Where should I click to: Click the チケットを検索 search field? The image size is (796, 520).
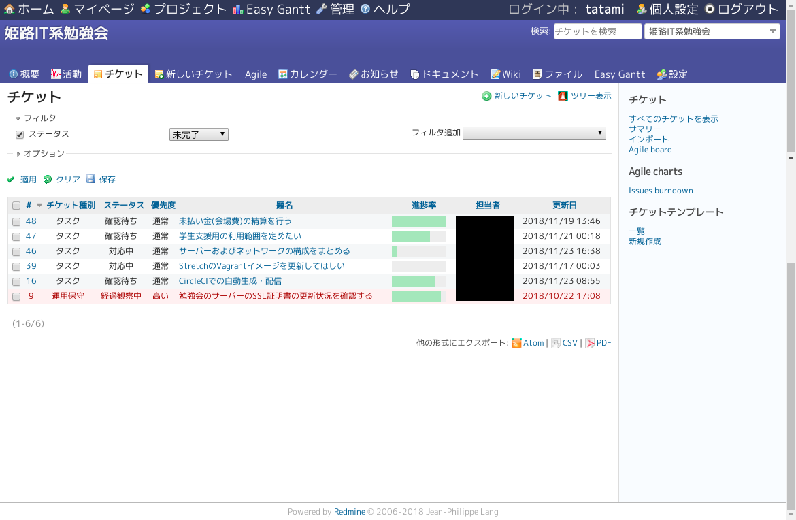click(597, 31)
